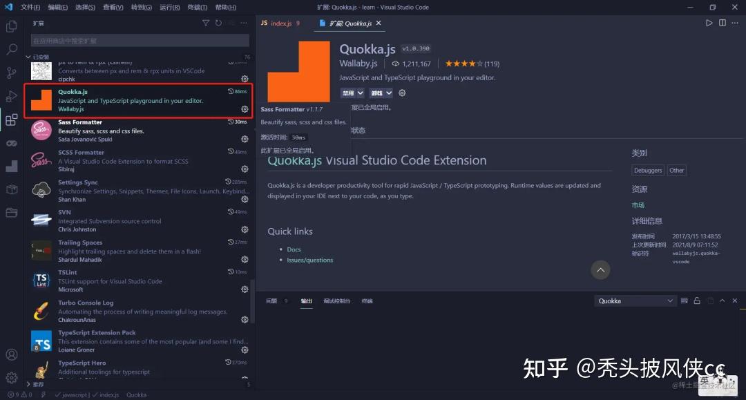The height and width of the screenshot is (400, 746).
Task: Click the errors and warnings status bar item
Action: (x=19, y=394)
